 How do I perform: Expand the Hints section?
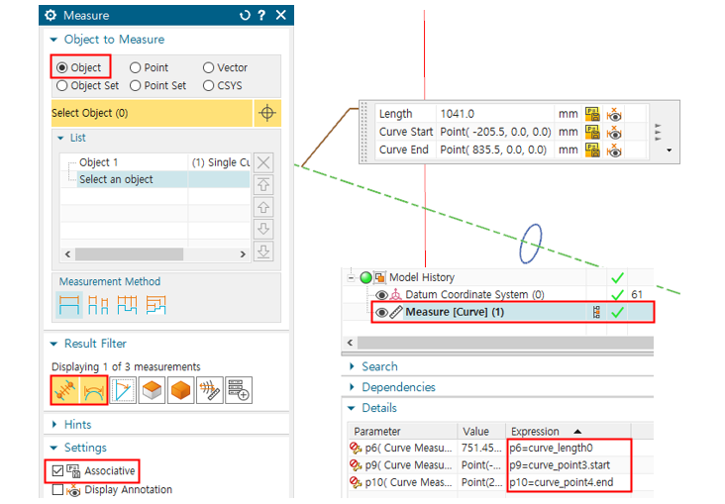[x=54, y=424]
